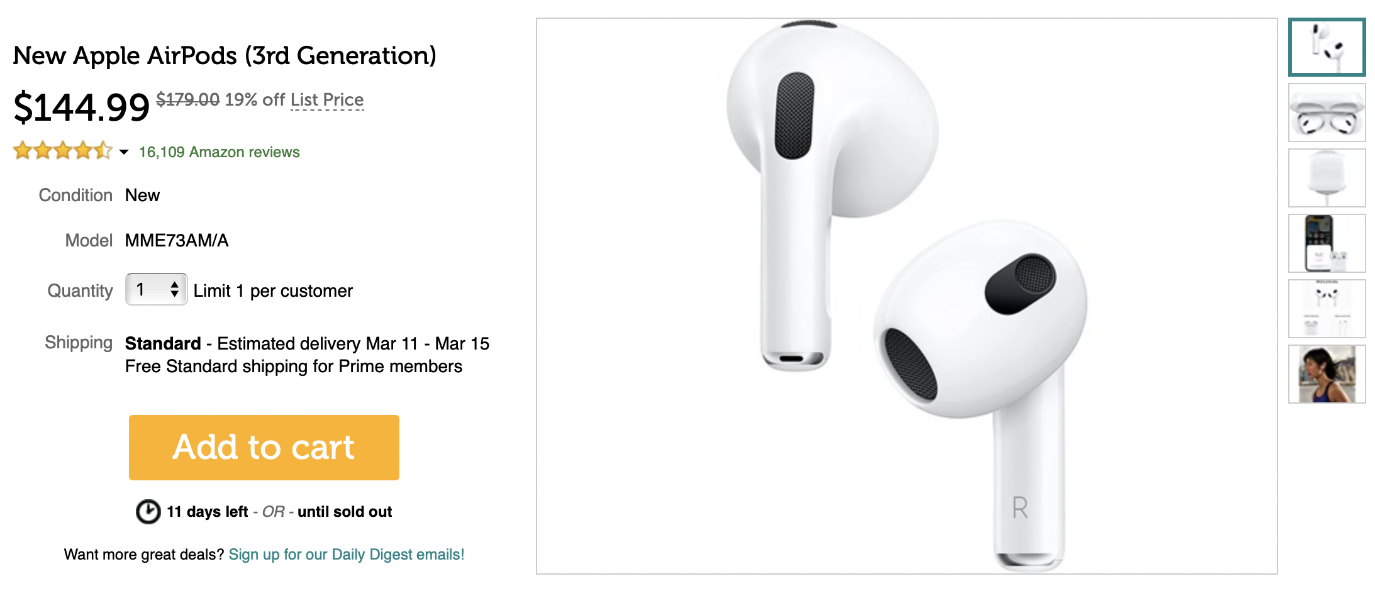Screen dimensions: 1375x591
Task: Click the $144.99 price text
Action: (x=82, y=107)
